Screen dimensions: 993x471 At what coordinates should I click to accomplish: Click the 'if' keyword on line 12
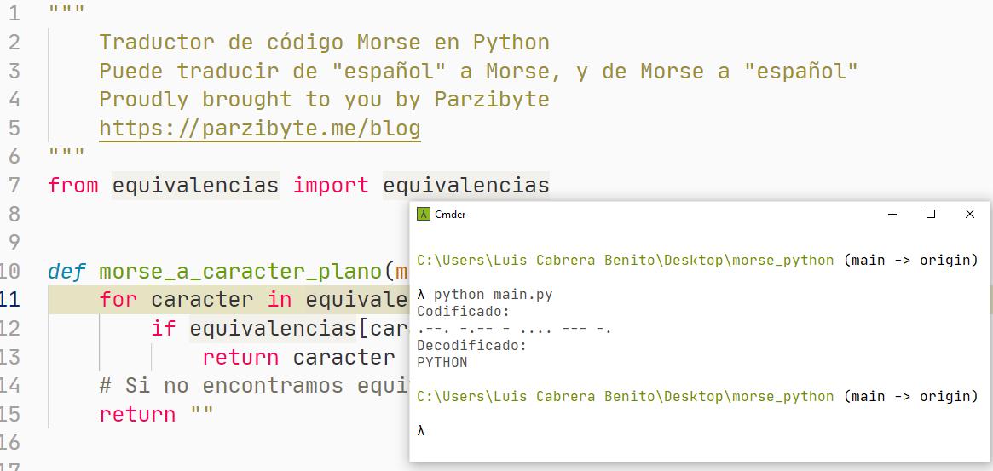point(164,328)
